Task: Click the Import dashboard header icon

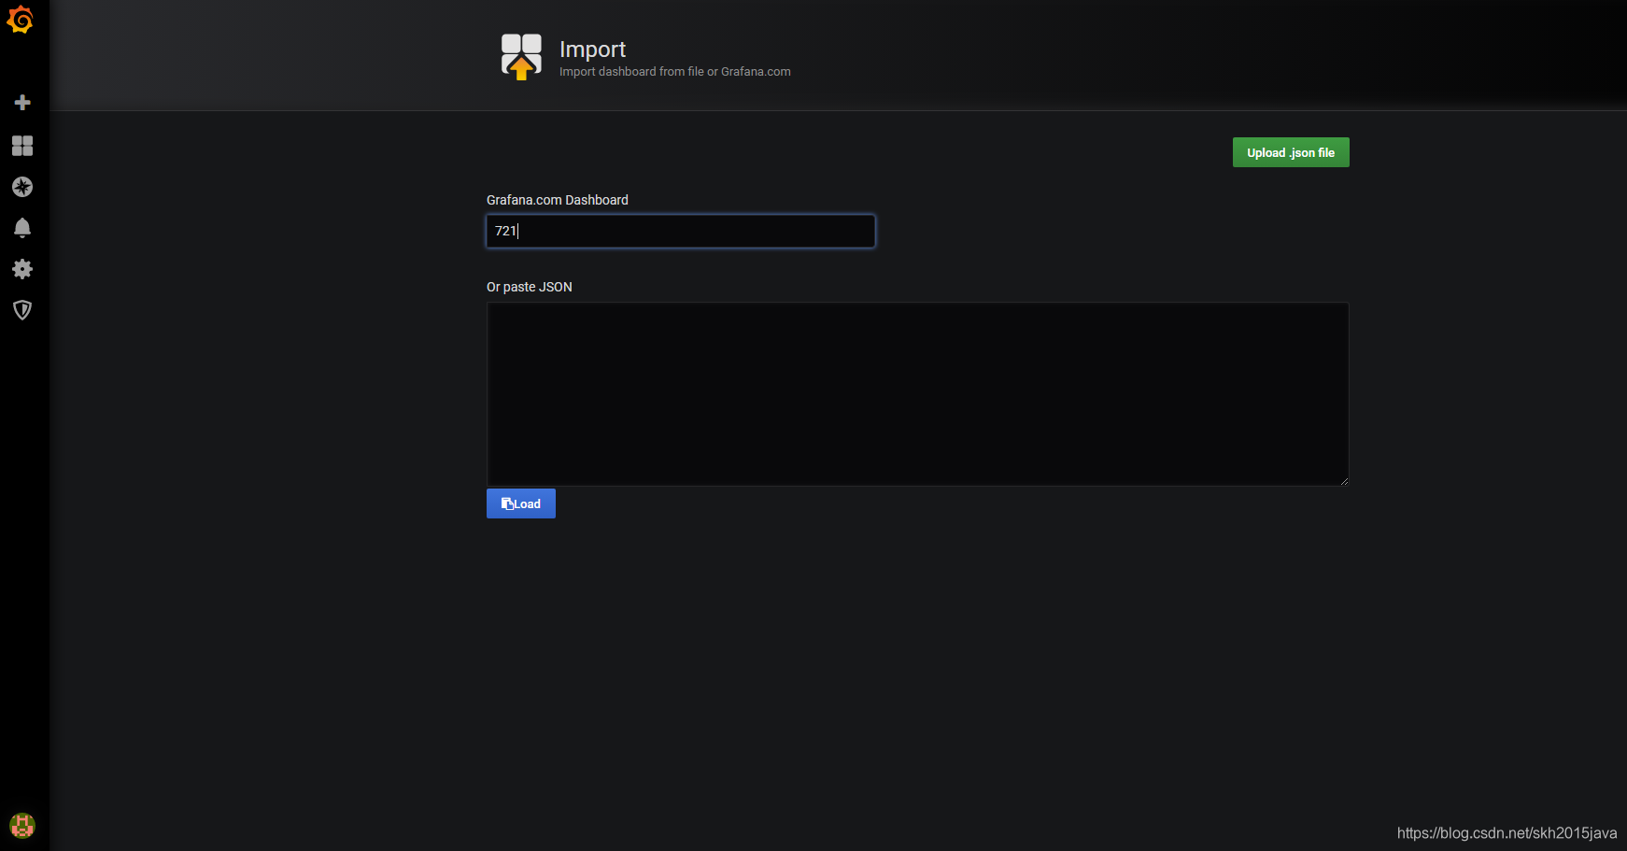Action: [x=521, y=56]
